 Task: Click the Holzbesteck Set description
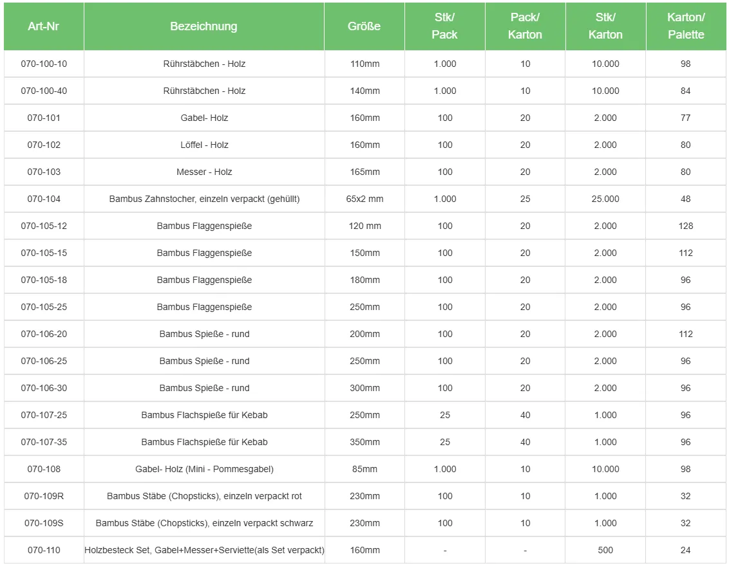204,550
